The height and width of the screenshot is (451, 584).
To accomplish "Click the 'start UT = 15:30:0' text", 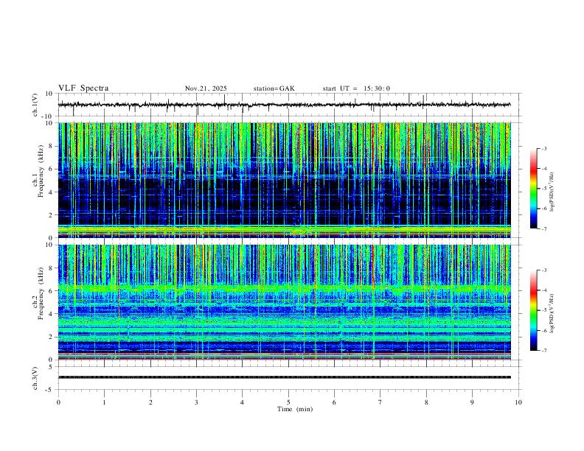I will [356, 88].
